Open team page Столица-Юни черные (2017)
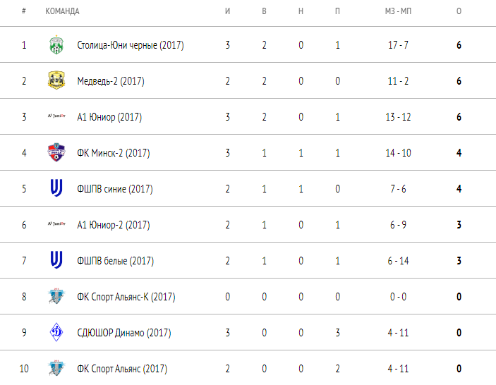The width and height of the screenshot is (496, 385). tap(131, 45)
